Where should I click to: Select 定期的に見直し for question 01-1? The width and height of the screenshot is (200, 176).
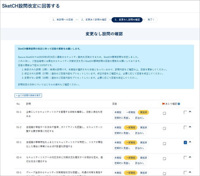(122, 118)
